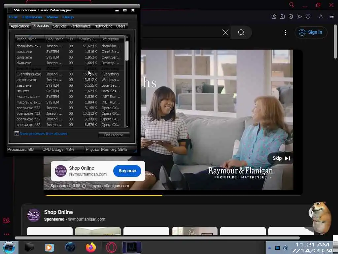
Task: Click process list scrollbar down arrow
Action: point(127,127)
